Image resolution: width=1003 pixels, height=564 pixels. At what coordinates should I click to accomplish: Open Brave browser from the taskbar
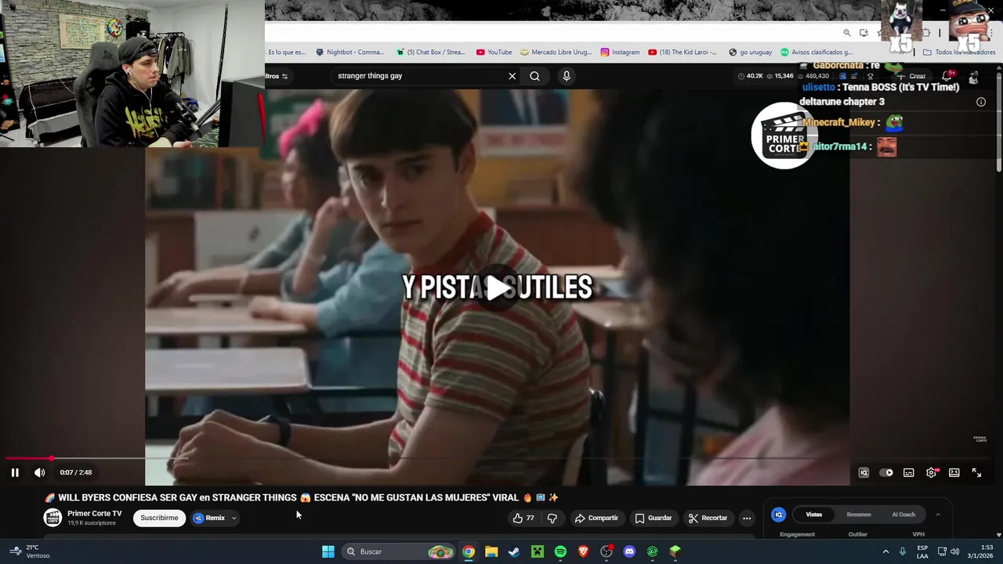click(x=583, y=551)
